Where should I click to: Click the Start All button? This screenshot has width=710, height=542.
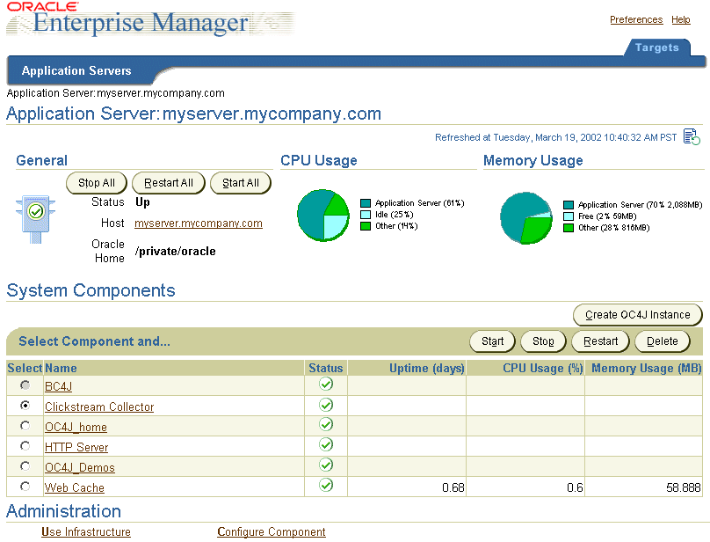coord(241,183)
